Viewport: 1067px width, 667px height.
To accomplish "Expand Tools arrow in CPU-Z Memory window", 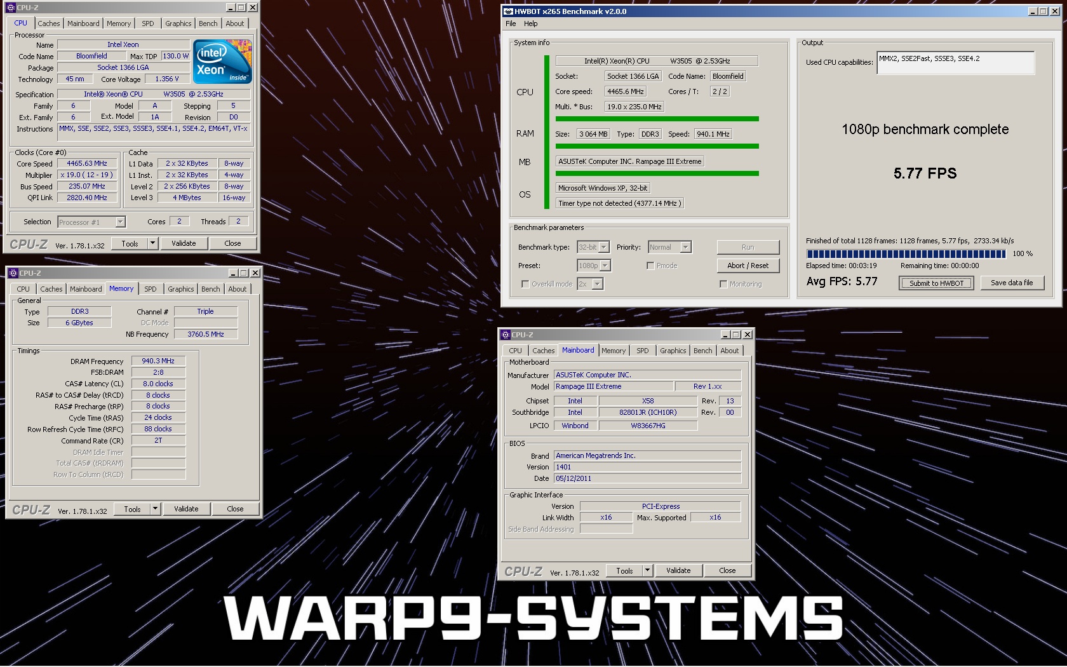I will point(155,509).
